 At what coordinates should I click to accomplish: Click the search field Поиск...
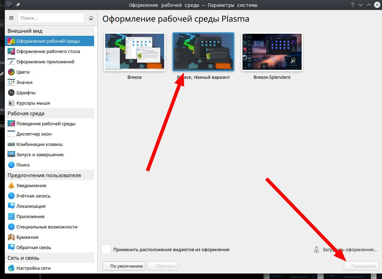pos(51,18)
